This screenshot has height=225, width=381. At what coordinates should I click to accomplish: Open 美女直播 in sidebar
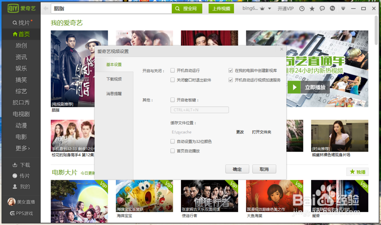pos(21,202)
